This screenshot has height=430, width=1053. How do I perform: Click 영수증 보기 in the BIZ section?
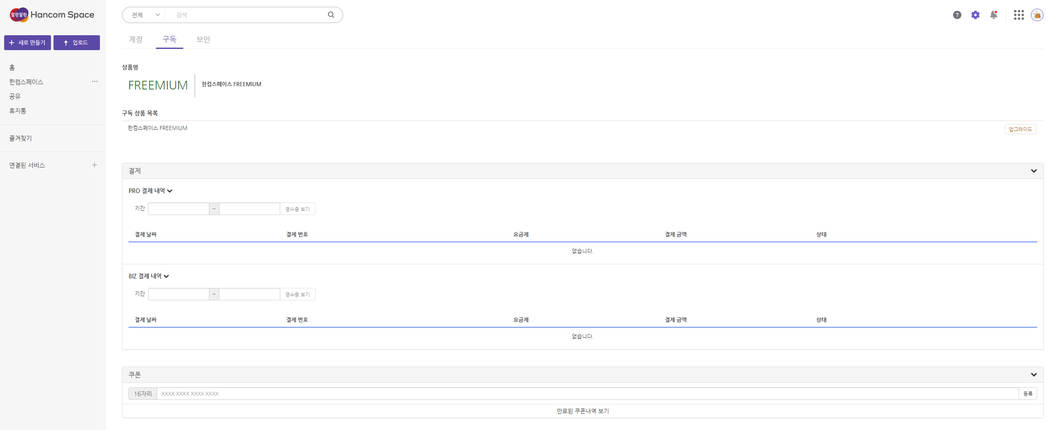298,295
